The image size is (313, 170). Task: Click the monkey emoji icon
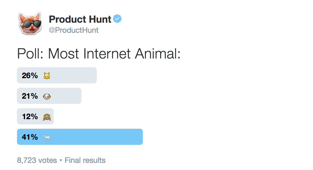click(x=47, y=117)
